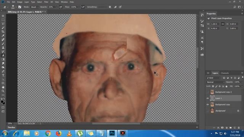
Task: Open the layer filter Kind dropdown
Action: tap(213, 78)
